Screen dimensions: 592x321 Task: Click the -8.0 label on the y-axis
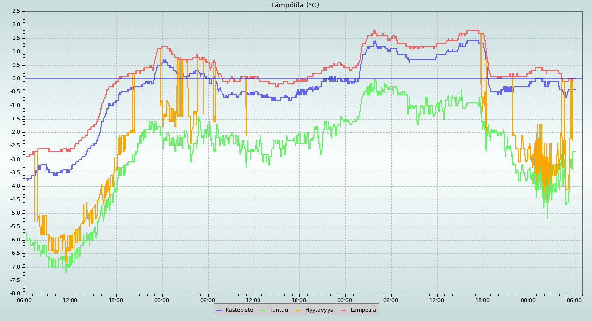coord(15,294)
